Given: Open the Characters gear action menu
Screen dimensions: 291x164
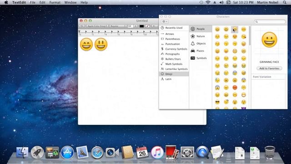Looking at the screenshot, I should [165, 21].
